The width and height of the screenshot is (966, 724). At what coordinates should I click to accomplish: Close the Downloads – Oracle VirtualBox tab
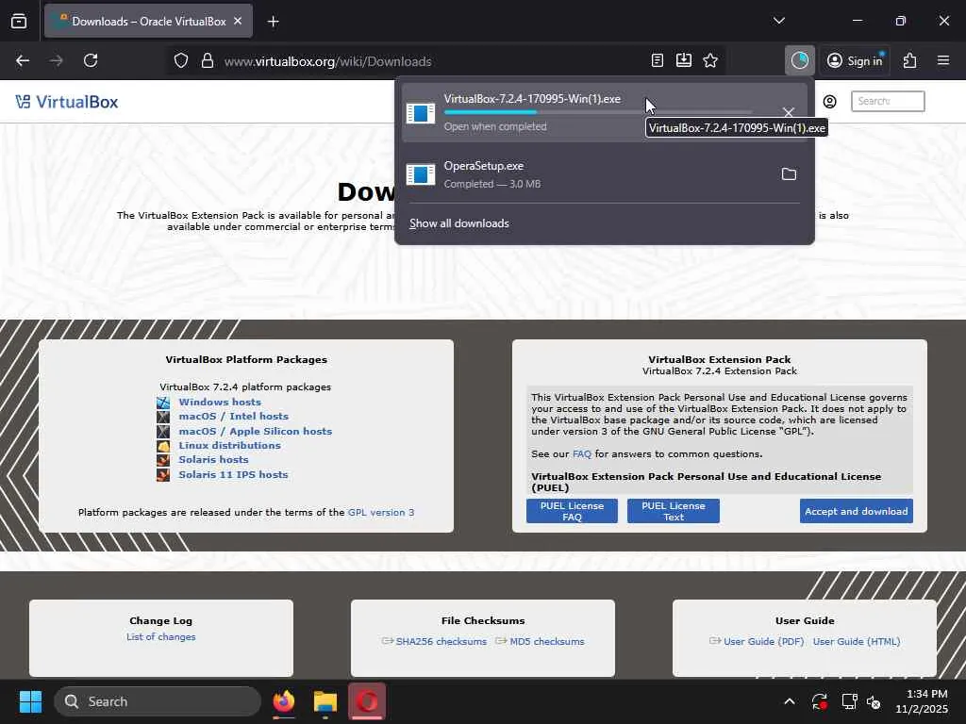pyautogui.click(x=238, y=22)
